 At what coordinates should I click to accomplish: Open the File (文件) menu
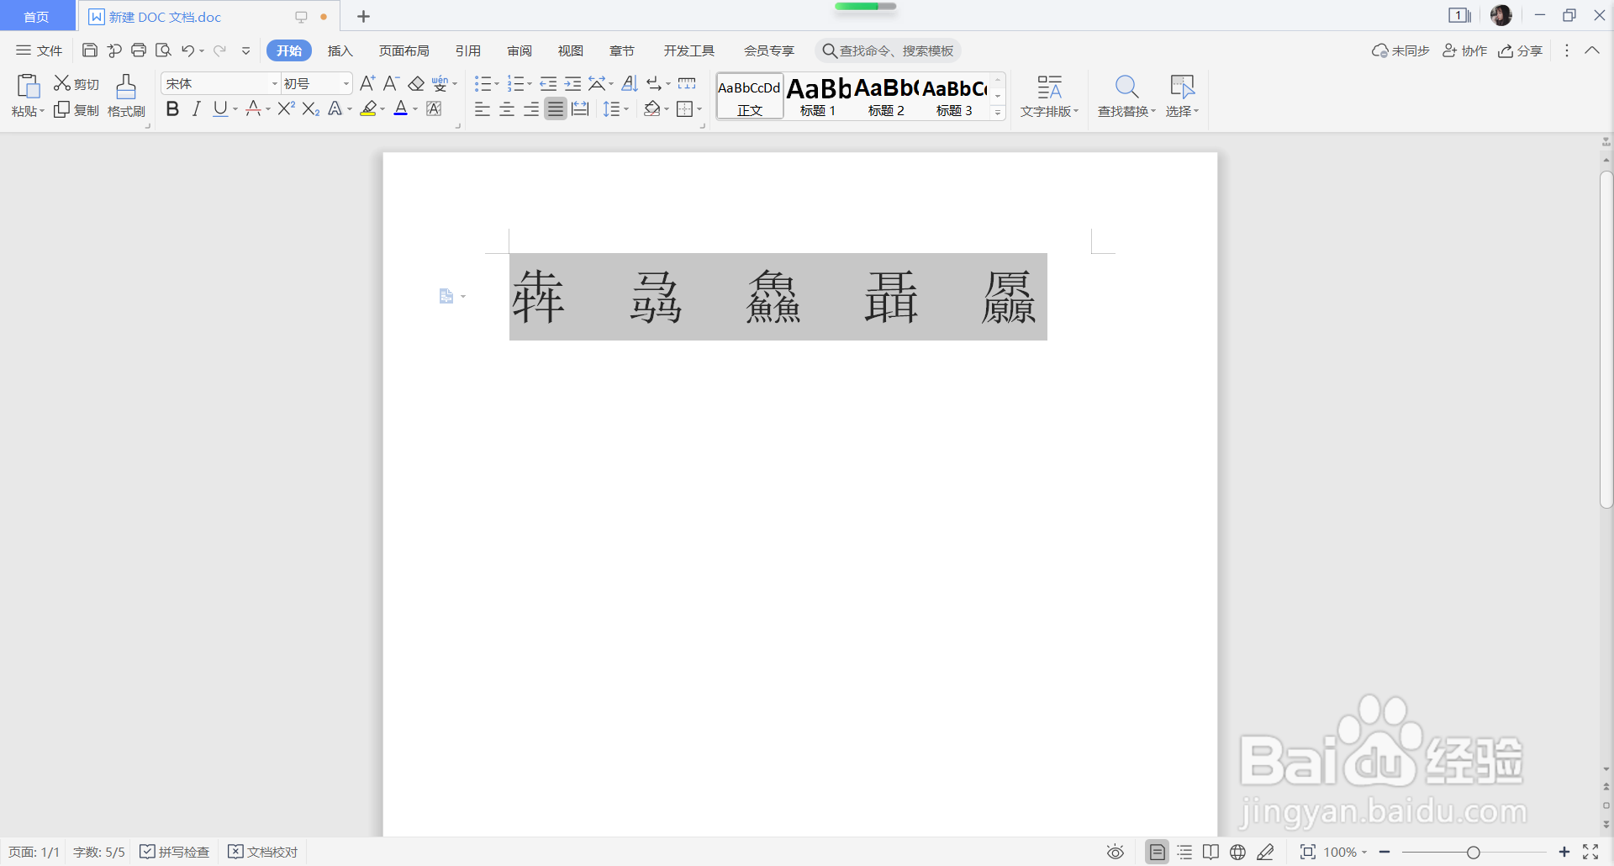(40, 50)
